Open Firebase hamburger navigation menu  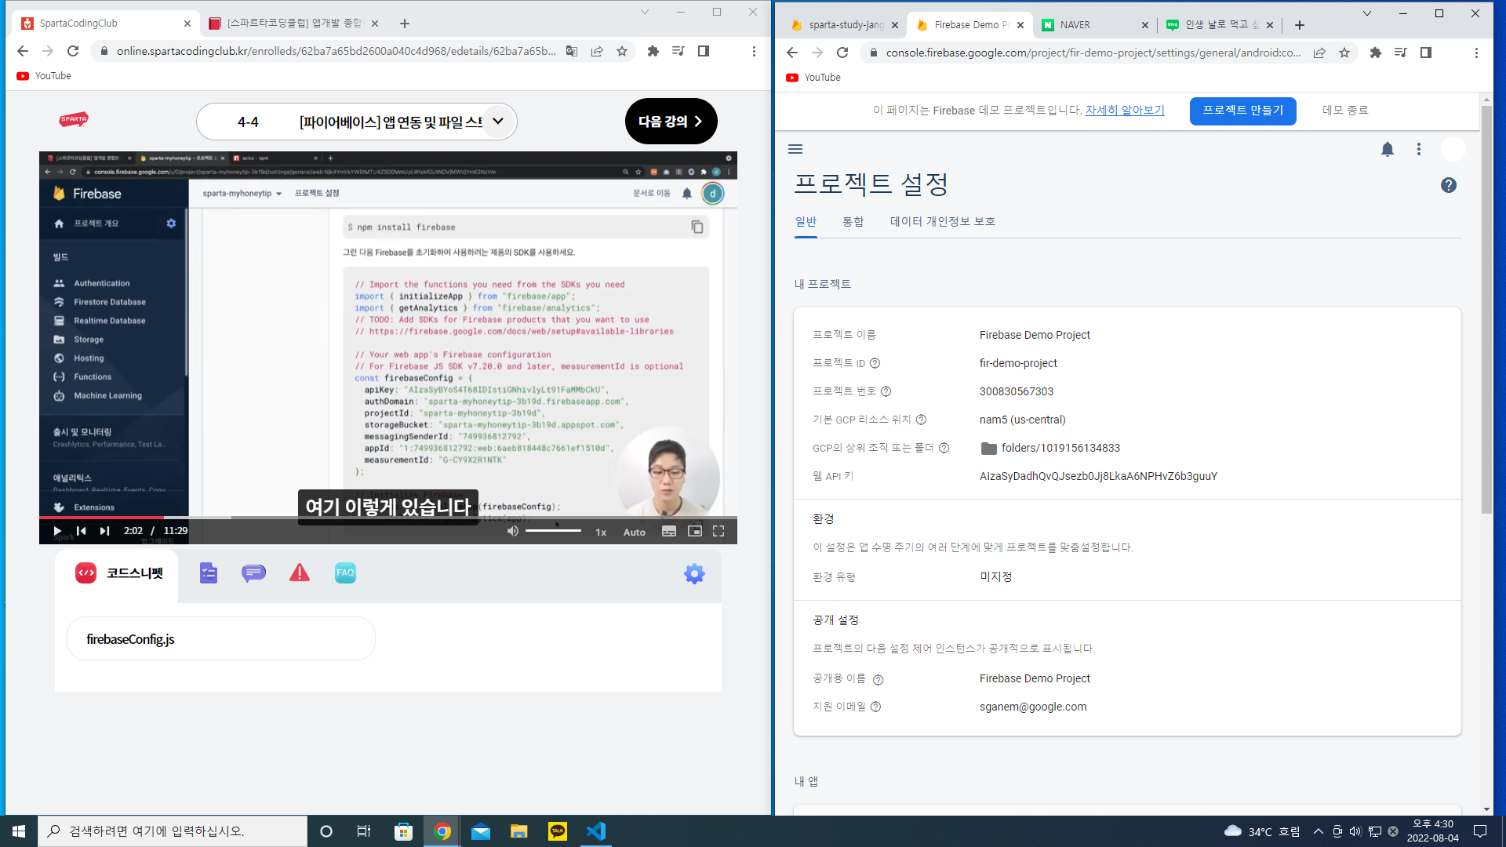coord(795,149)
